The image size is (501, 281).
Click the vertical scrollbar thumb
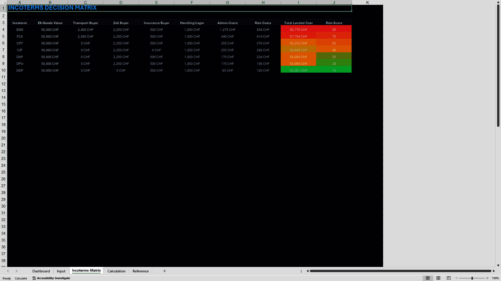[498, 66]
